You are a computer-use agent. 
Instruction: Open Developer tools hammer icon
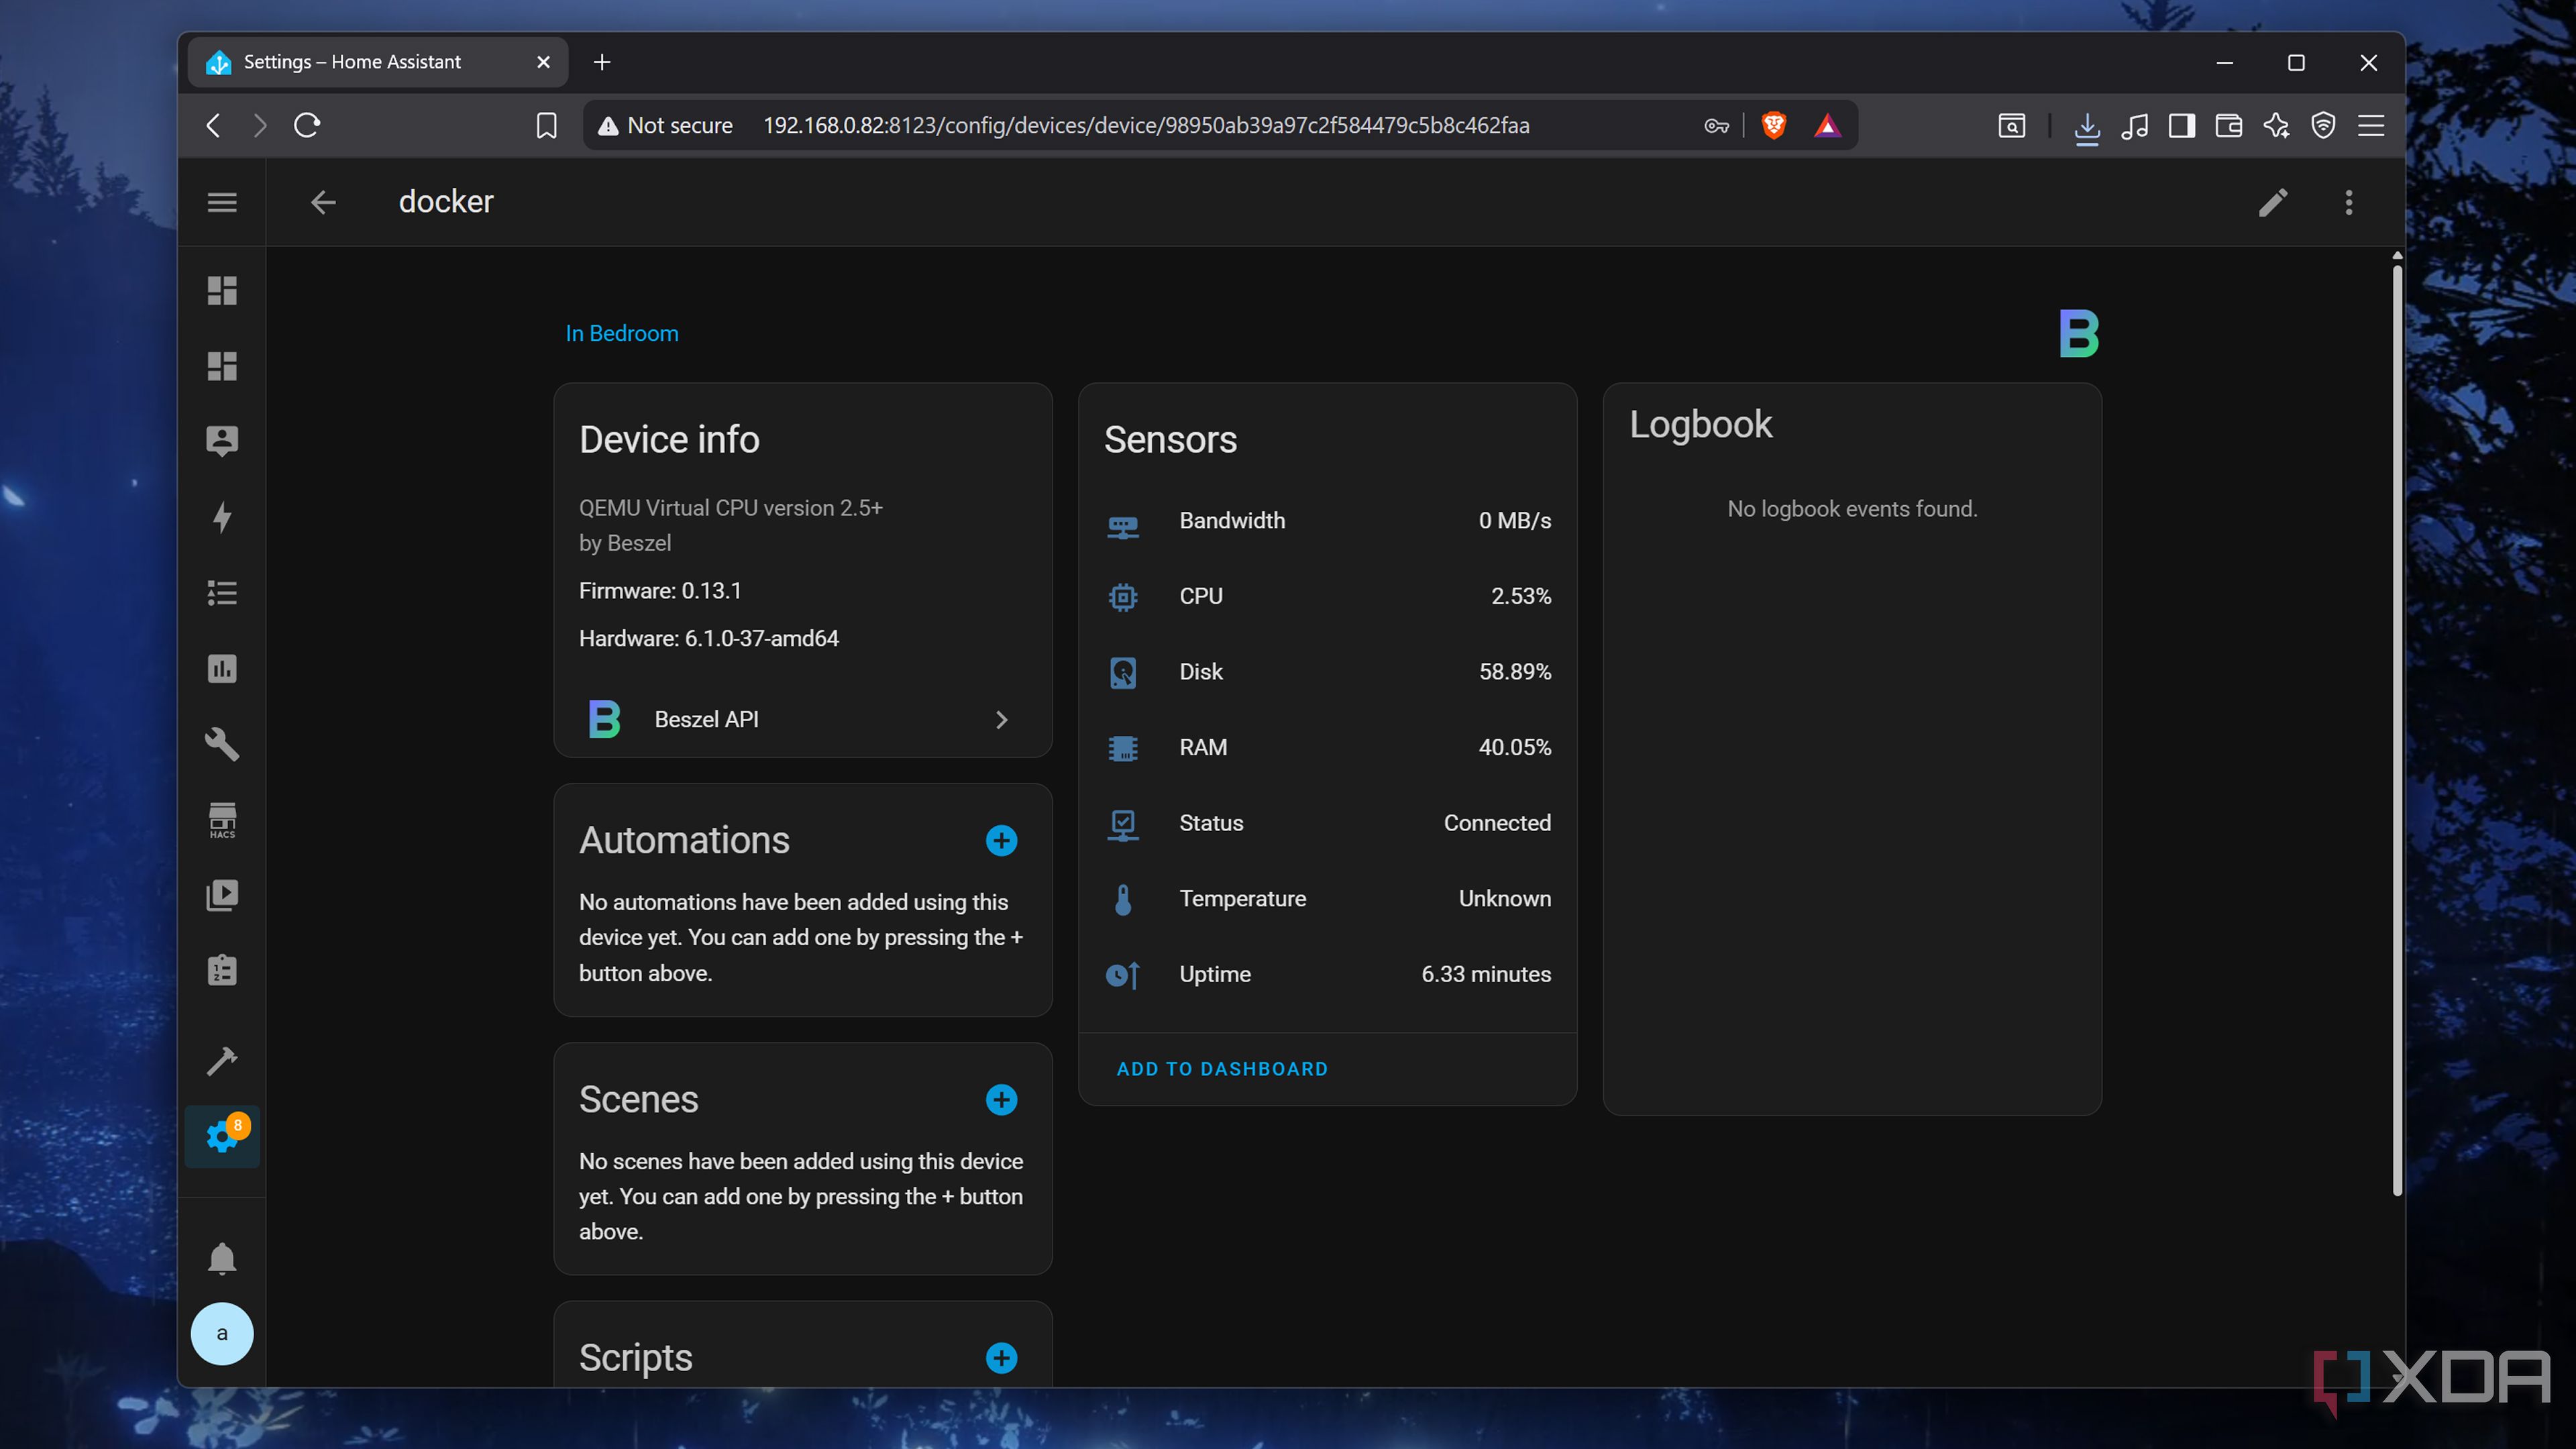pyautogui.click(x=222, y=1060)
